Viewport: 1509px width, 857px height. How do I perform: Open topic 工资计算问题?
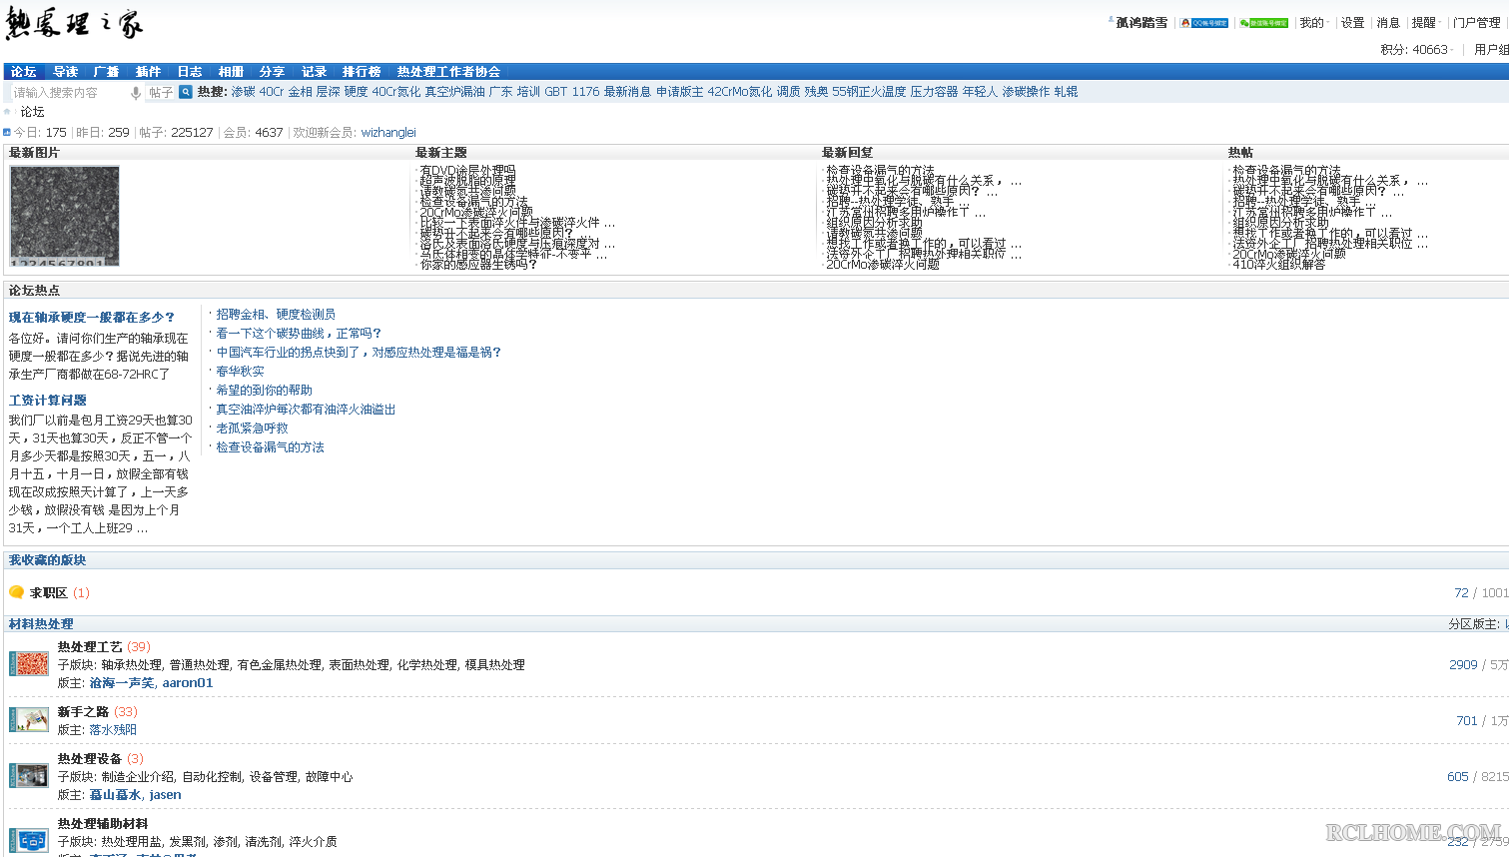tap(48, 401)
